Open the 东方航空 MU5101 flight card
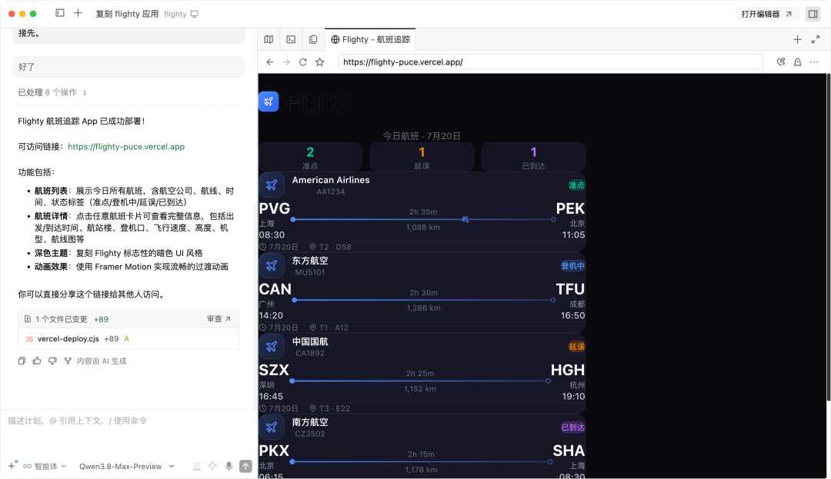831x479 pixels. [x=422, y=293]
